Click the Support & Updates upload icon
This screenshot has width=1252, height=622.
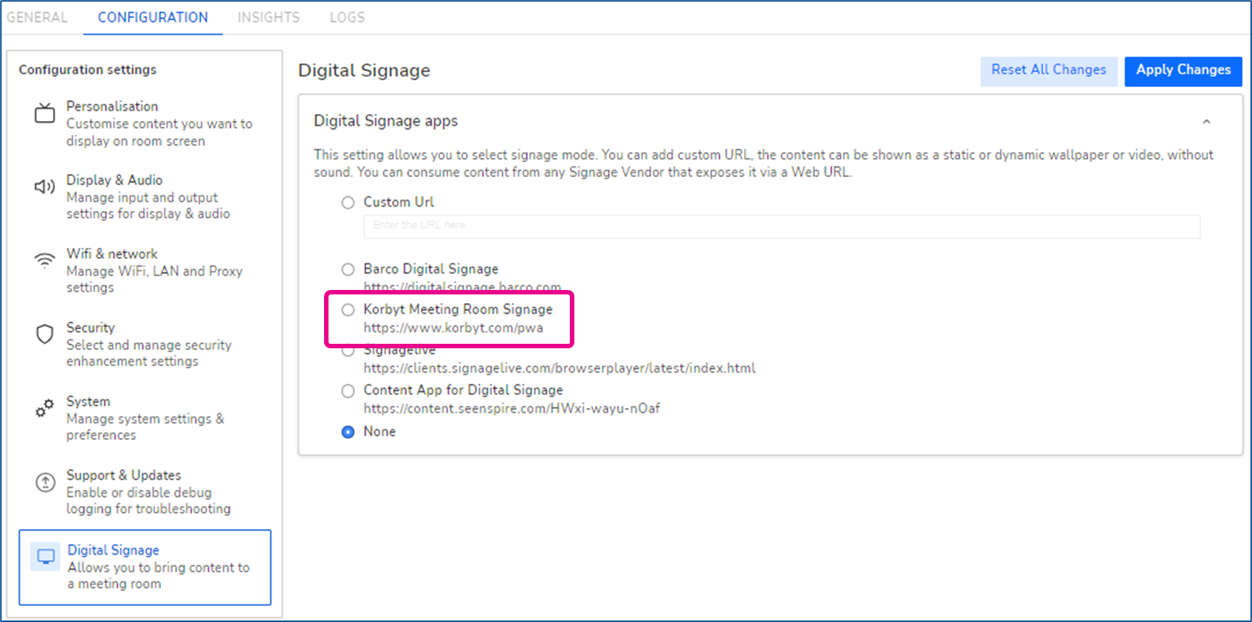point(45,482)
